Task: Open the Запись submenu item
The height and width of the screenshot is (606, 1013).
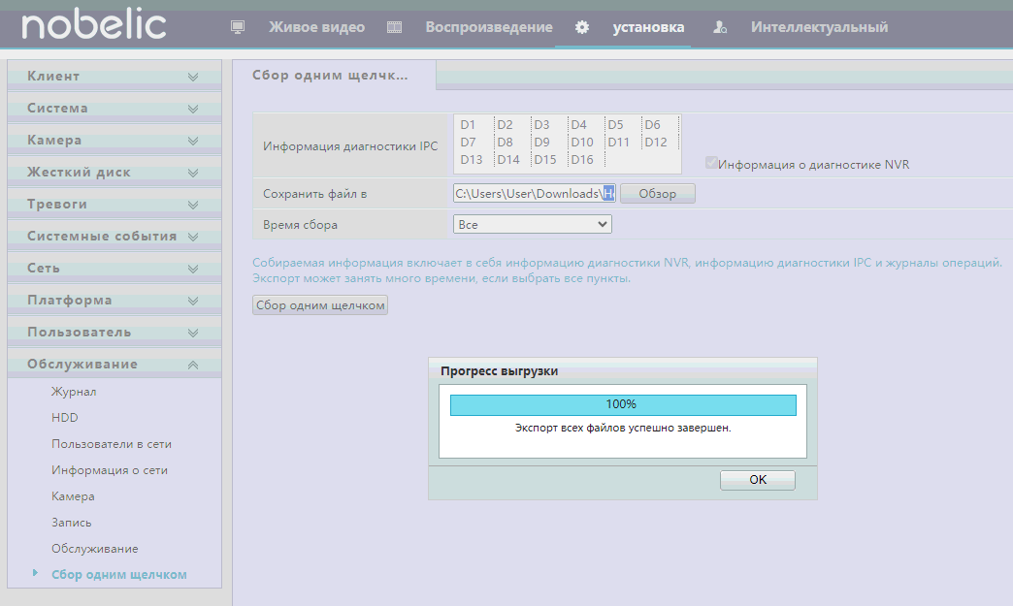Action: tap(71, 523)
